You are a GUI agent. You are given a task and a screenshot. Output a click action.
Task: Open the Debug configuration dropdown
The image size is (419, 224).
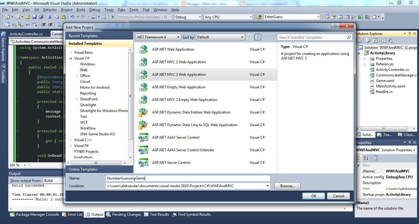[188, 17]
